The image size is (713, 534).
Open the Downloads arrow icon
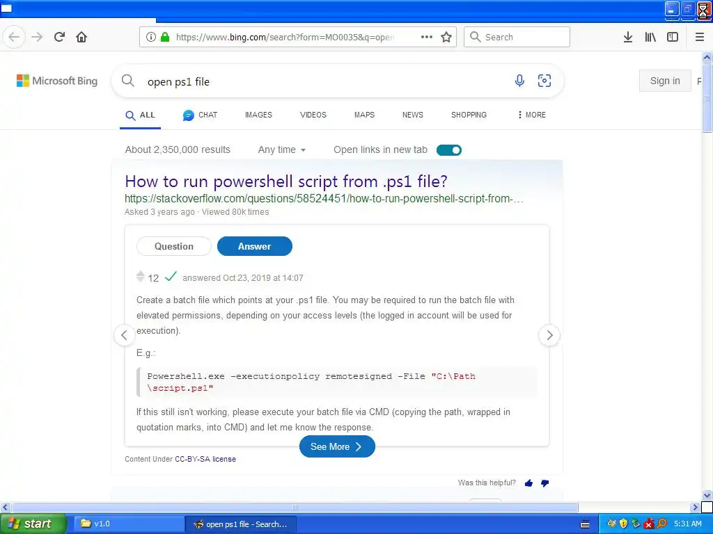coord(628,37)
